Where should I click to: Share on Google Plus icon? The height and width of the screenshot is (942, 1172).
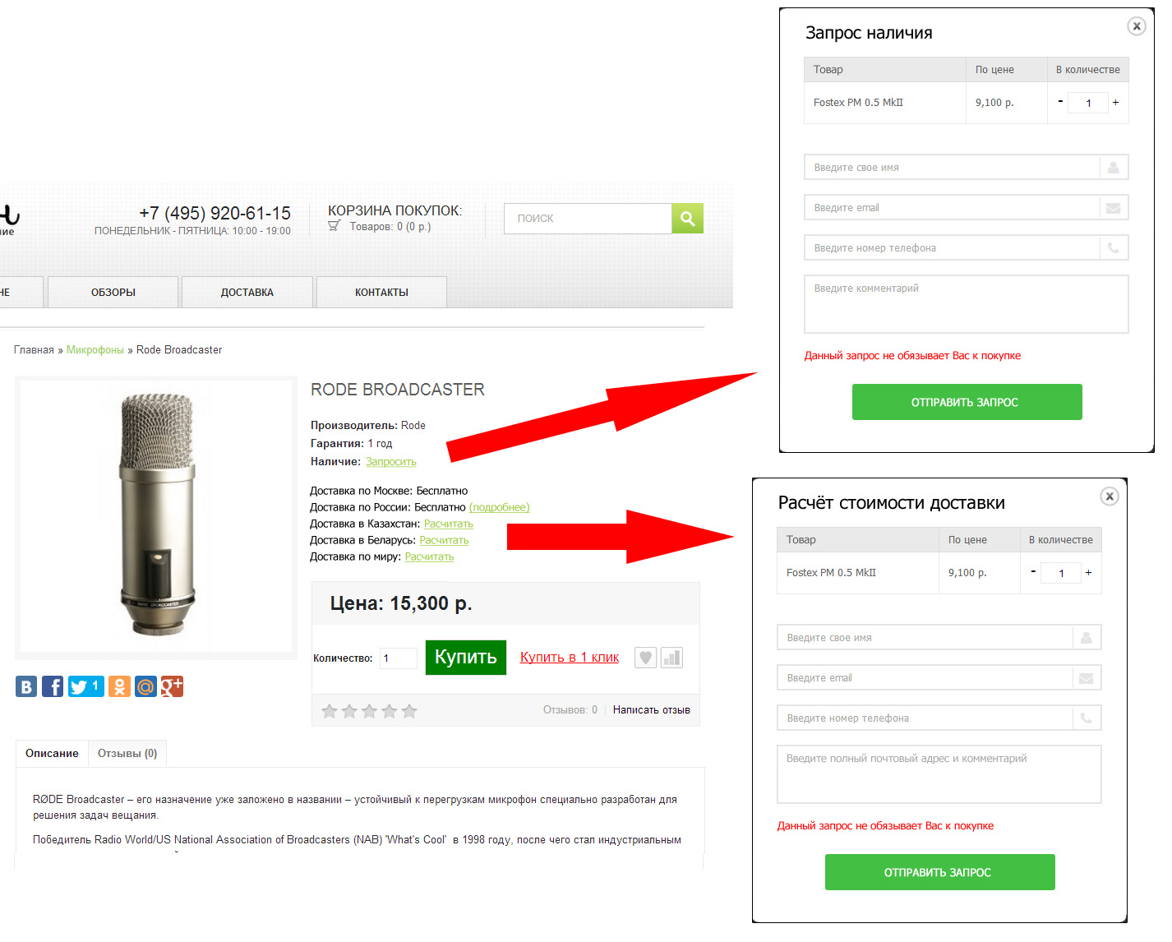[172, 686]
